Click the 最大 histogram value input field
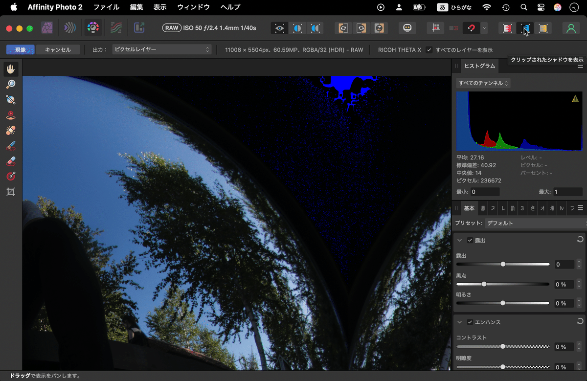The image size is (587, 381). coord(567,192)
